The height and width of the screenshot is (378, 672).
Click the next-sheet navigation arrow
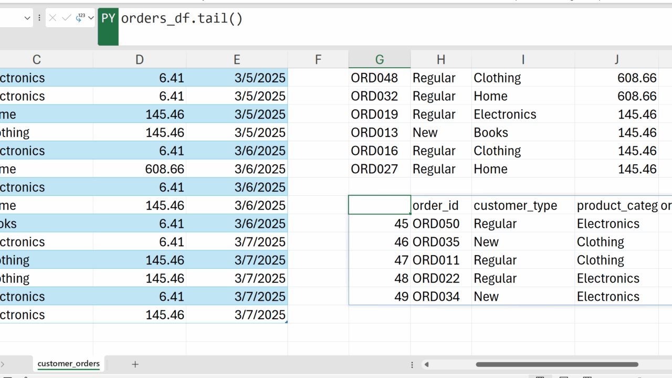tap(3, 364)
